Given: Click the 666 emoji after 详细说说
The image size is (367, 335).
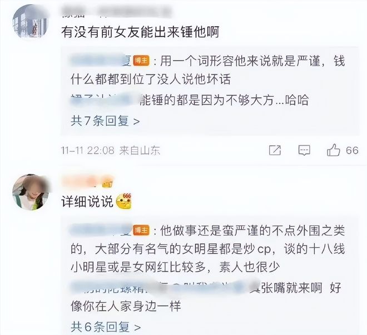Looking at the screenshot, I should (x=124, y=201).
